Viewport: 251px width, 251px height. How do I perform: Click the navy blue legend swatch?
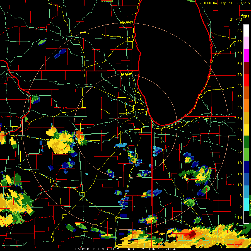(x=246, y=167)
